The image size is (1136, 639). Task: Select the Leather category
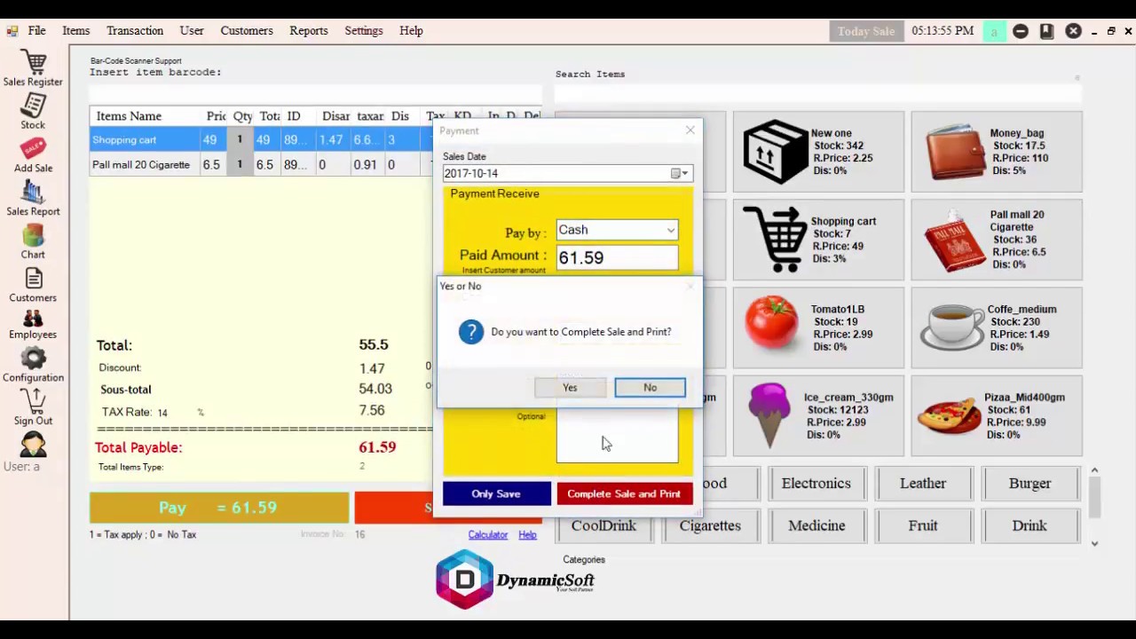coord(923,484)
